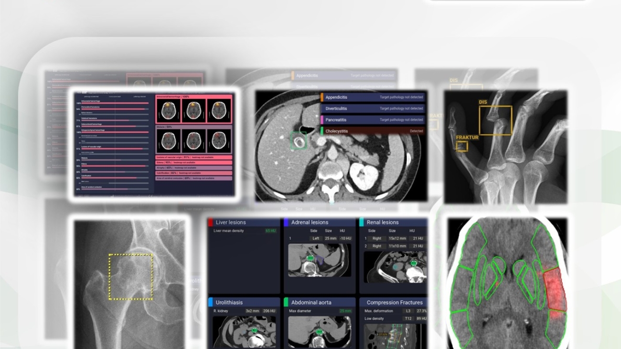The image size is (621, 349).
Task: Click the green gallbladder detection box
Action: click(x=299, y=141)
